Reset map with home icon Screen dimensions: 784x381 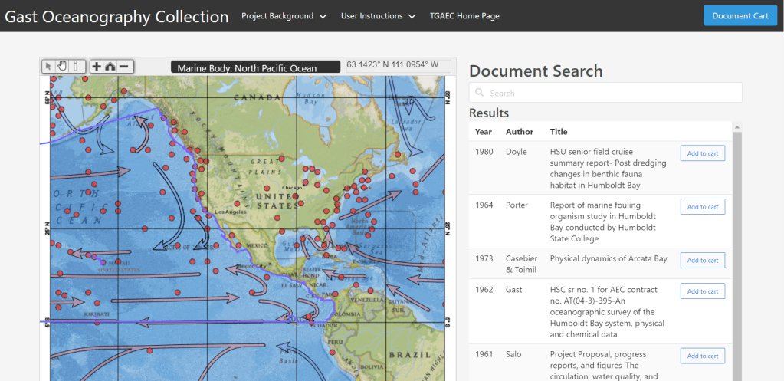tap(110, 66)
